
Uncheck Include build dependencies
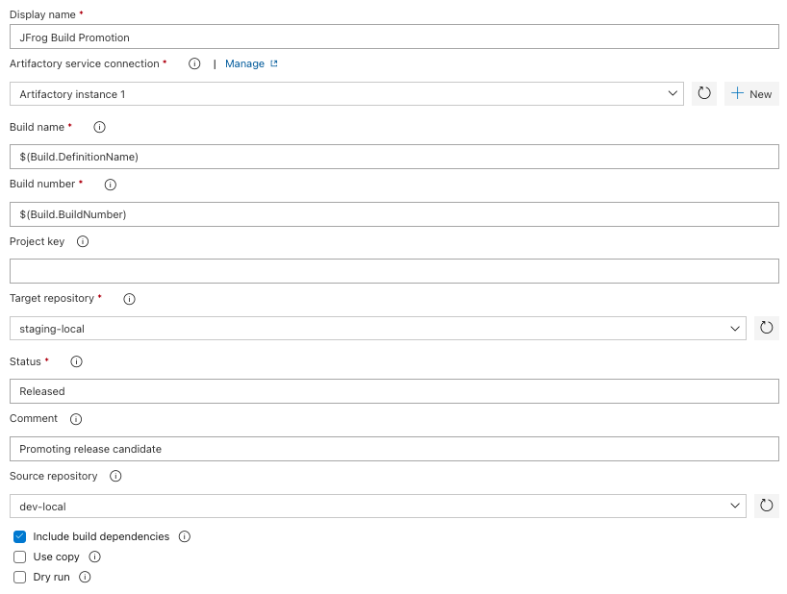click(19, 537)
